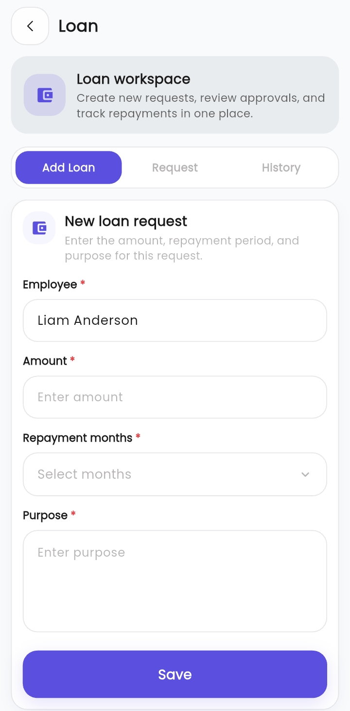Expand the Repayment months chevron
This screenshot has height=711, width=350.
305,474
